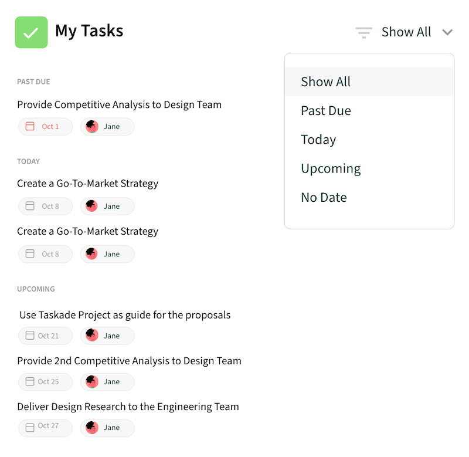Click Jane's avatar on the Competitive Analysis task

pos(91,126)
